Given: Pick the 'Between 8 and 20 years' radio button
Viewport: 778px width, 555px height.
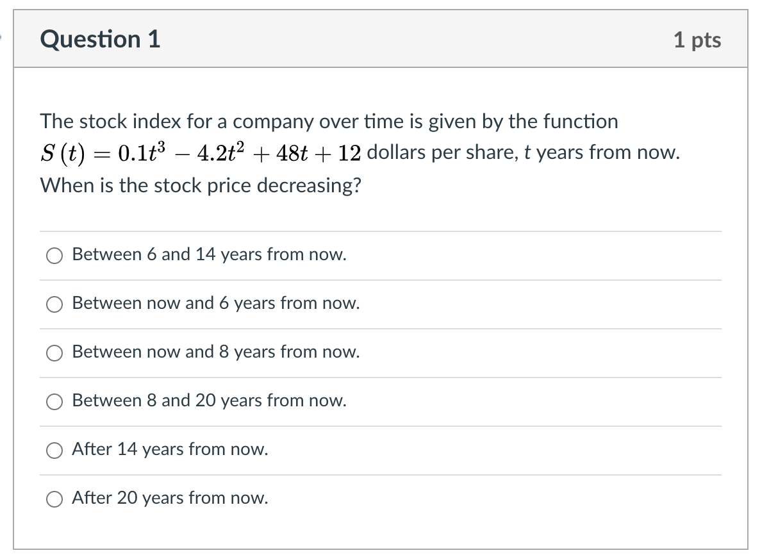Looking at the screenshot, I should coord(54,402).
